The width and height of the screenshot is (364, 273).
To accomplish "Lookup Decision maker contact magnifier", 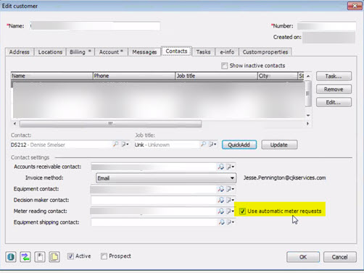I will [220, 200].
